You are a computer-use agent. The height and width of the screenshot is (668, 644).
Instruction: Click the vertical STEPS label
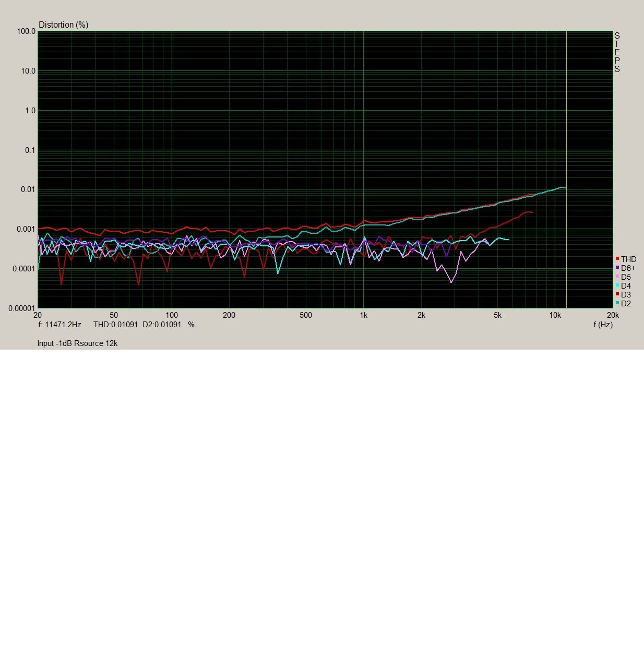pyautogui.click(x=617, y=52)
